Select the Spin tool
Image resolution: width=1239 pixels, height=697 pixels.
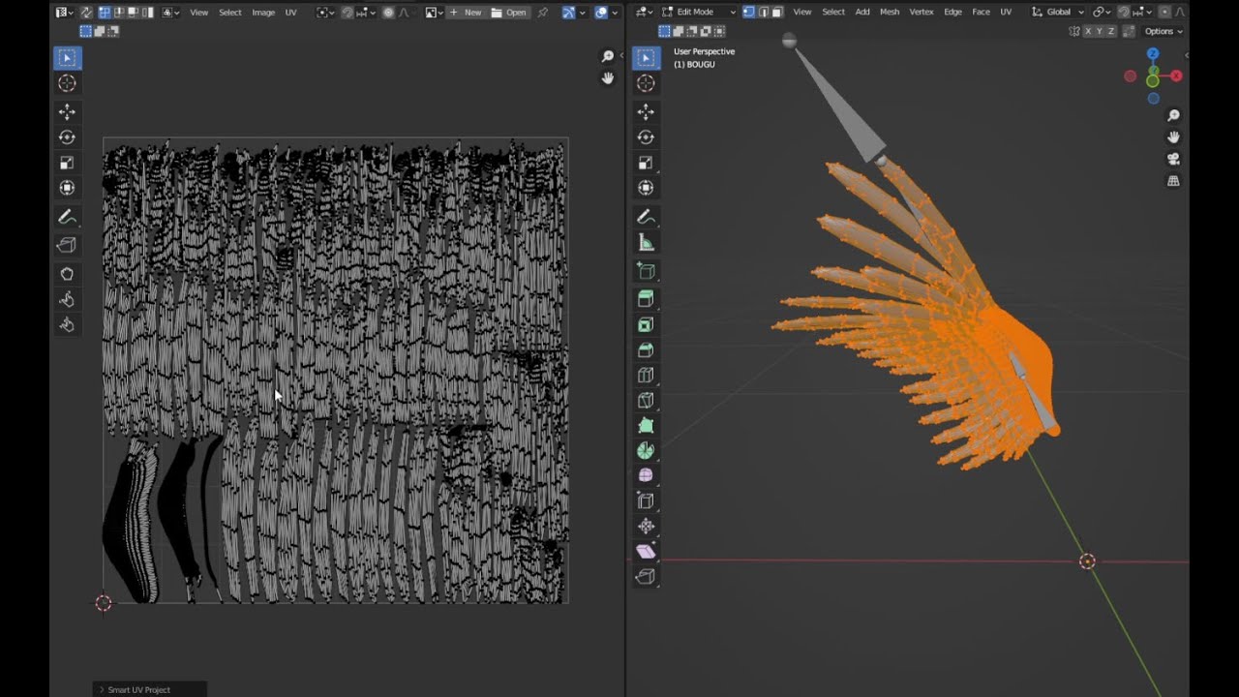point(646,450)
